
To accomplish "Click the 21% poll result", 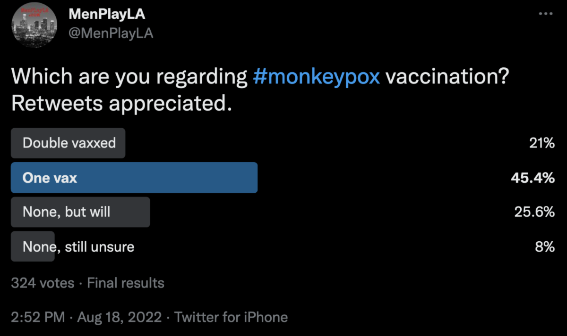I will 542,143.
